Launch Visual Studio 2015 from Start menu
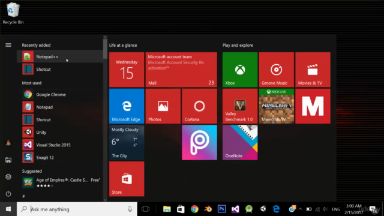Viewport: 384px width, 216px height. tap(60, 145)
